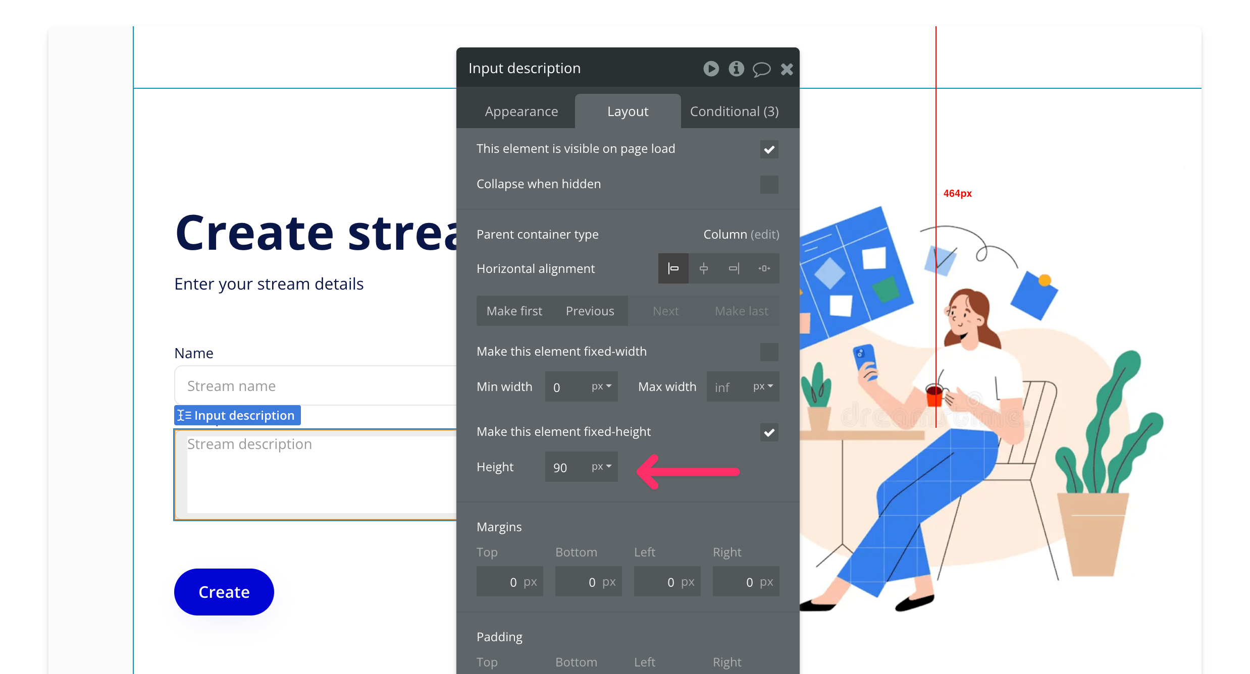Switch to the Conditional (3) tab
The width and height of the screenshot is (1250, 674).
[734, 111]
